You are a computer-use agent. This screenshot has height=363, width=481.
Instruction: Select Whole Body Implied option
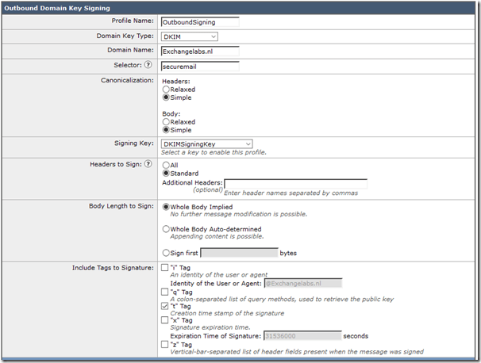(165, 206)
